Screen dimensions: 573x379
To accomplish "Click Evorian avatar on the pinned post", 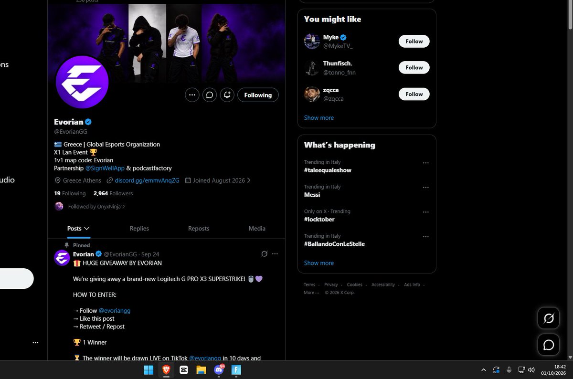I will point(62,258).
